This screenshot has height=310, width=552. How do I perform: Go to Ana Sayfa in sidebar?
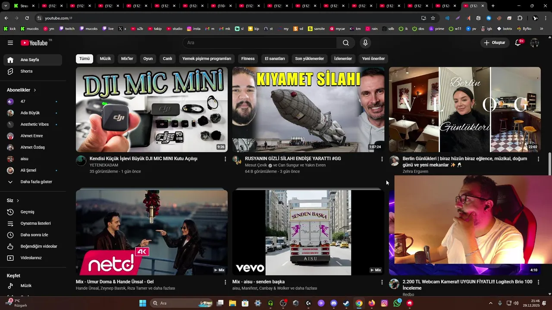33,60
